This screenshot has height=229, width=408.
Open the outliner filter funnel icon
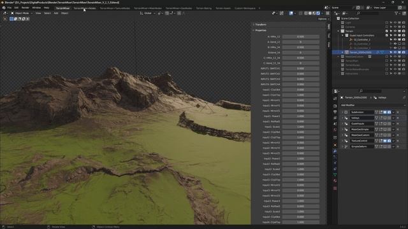point(397,13)
